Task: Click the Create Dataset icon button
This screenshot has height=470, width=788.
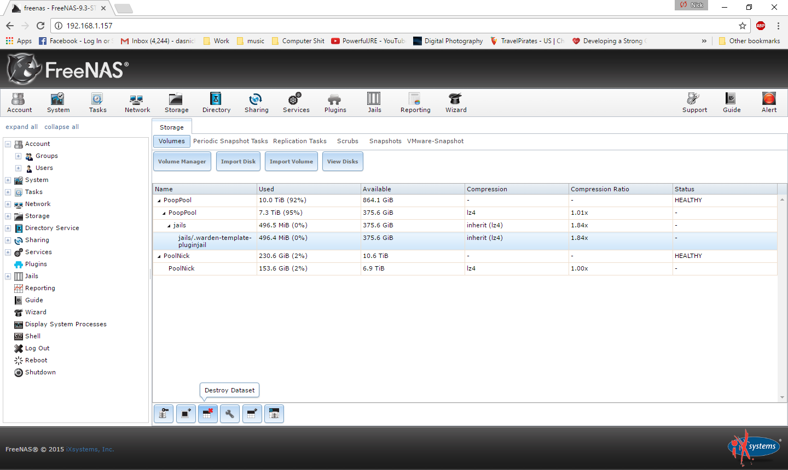Action: click(x=252, y=414)
